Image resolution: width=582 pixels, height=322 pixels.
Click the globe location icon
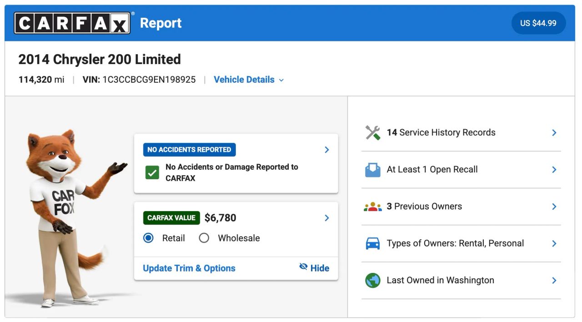tap(373, 280)
